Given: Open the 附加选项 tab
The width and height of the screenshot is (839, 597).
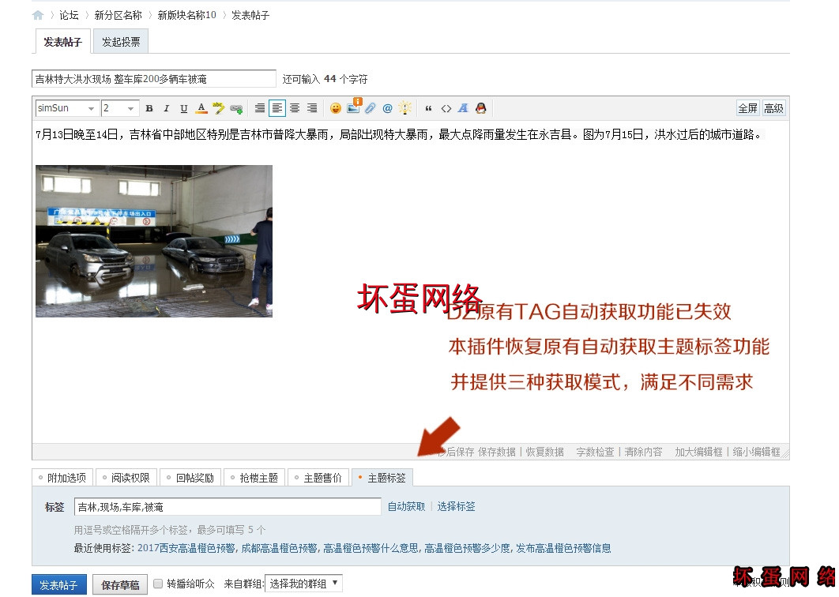Looking at the screenshot, I should pyautogui.click(x=62, y=478).
